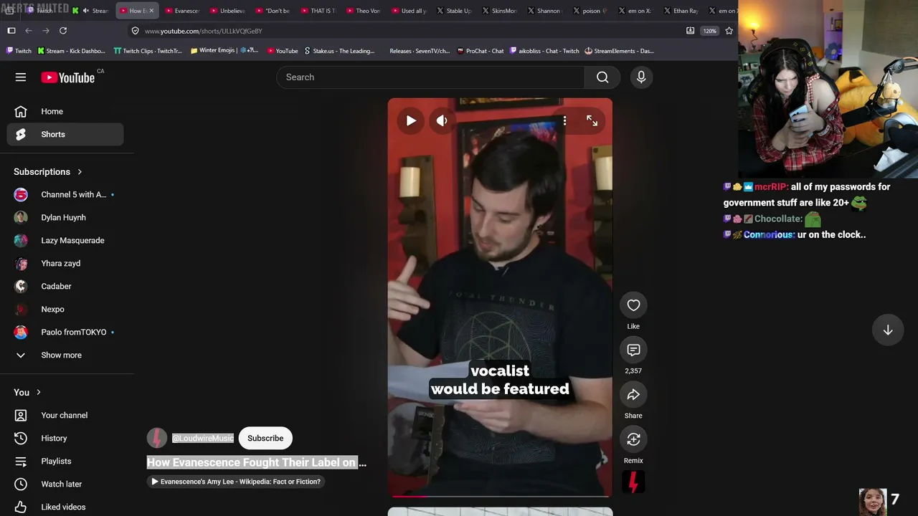
Task: Open the Short's sound source thumbnail
Action: (633, 482)
